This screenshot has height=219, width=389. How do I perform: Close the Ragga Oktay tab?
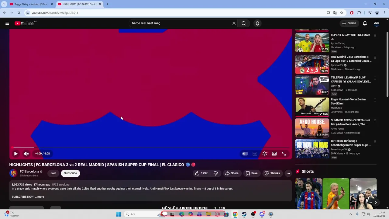(x=52, y=4)
